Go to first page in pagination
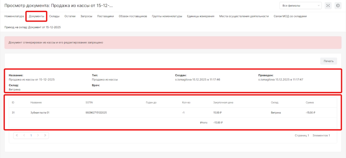 click(x=17, y=135)
